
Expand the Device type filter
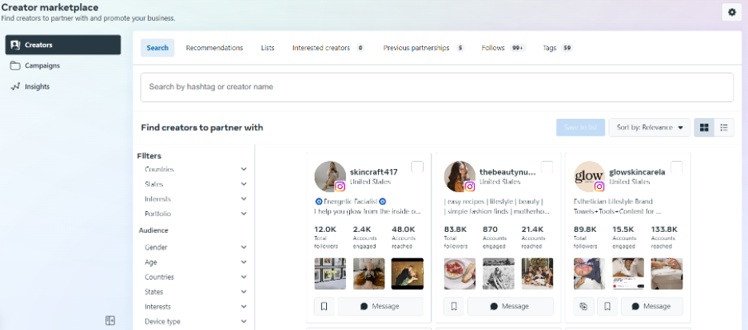[195, 321]
